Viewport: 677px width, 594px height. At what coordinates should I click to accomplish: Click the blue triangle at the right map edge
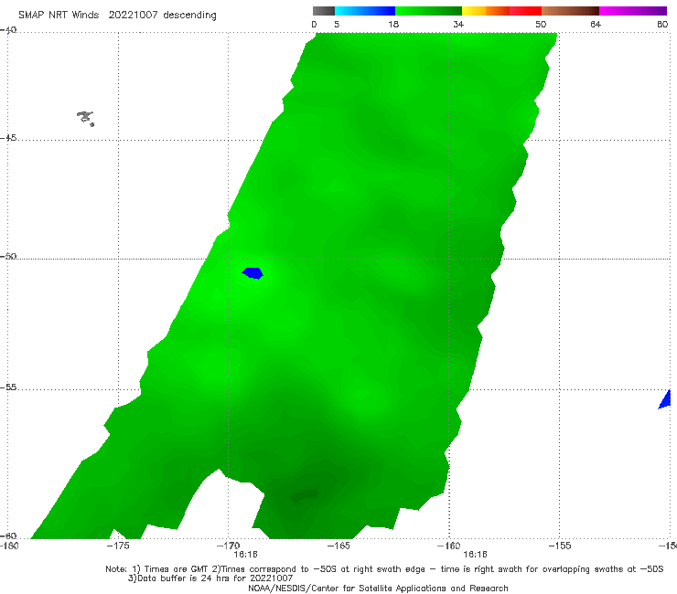tap(665, 399)
